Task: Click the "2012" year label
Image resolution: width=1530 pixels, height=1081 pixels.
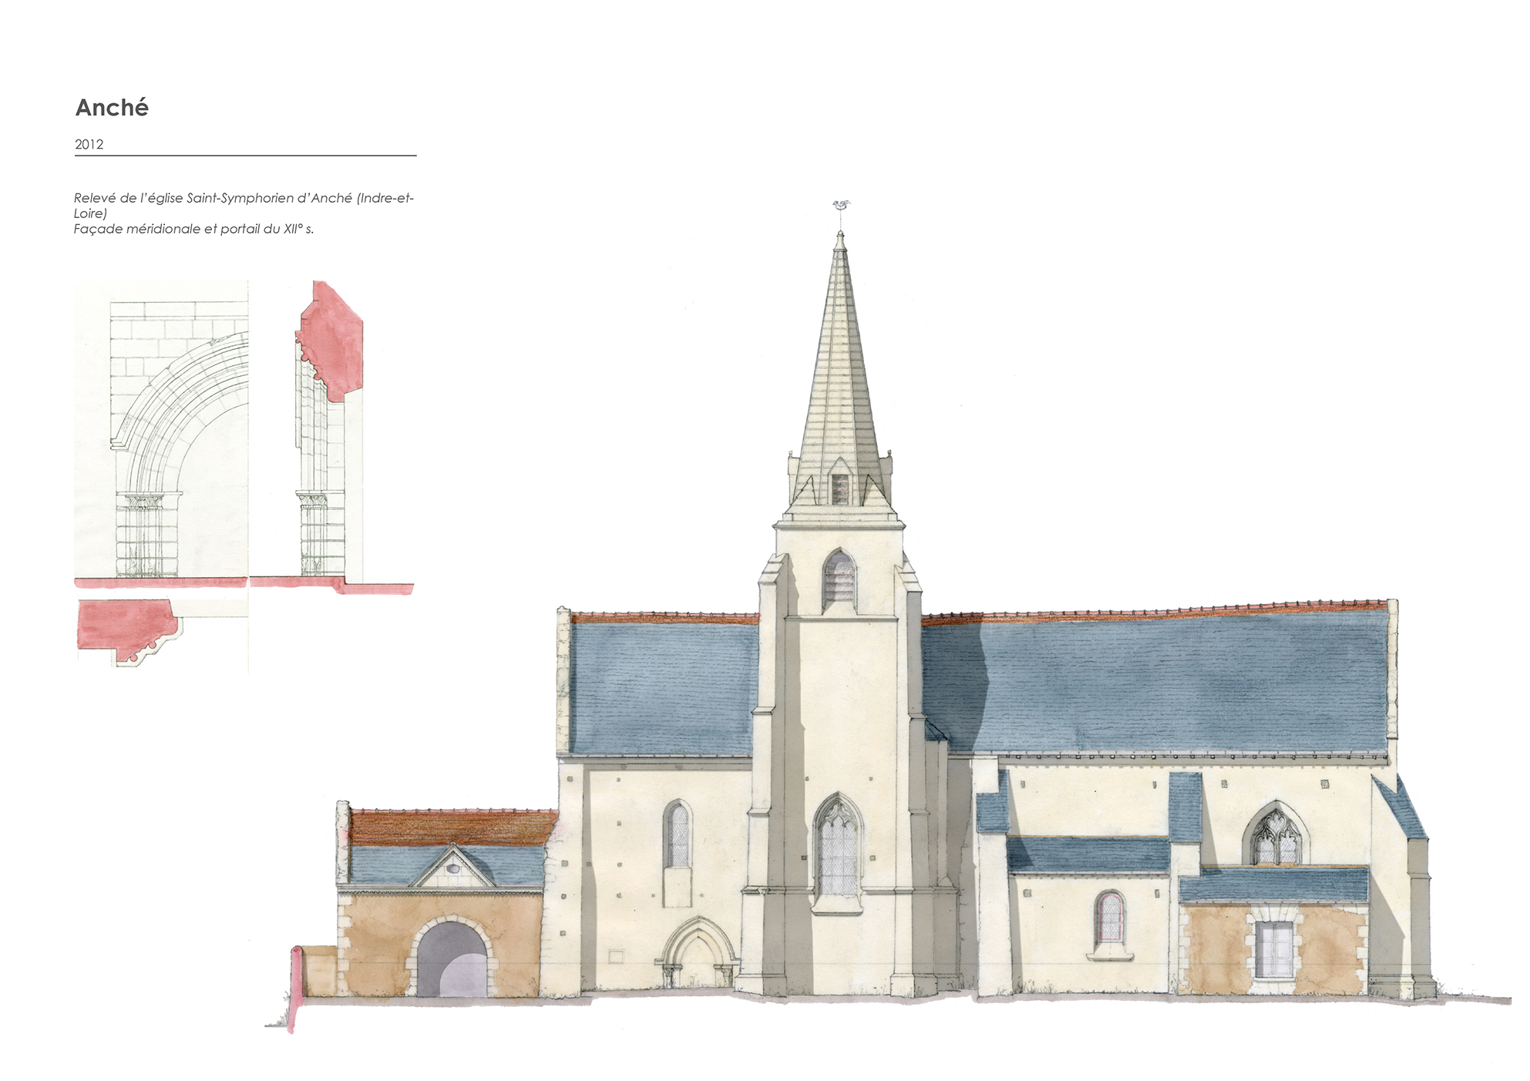Action: pos(89,144)
